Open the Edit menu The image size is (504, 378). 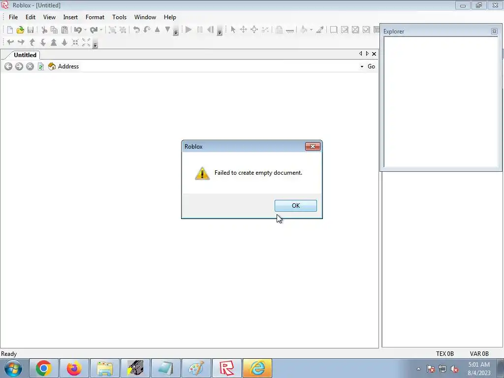(31, 17)
